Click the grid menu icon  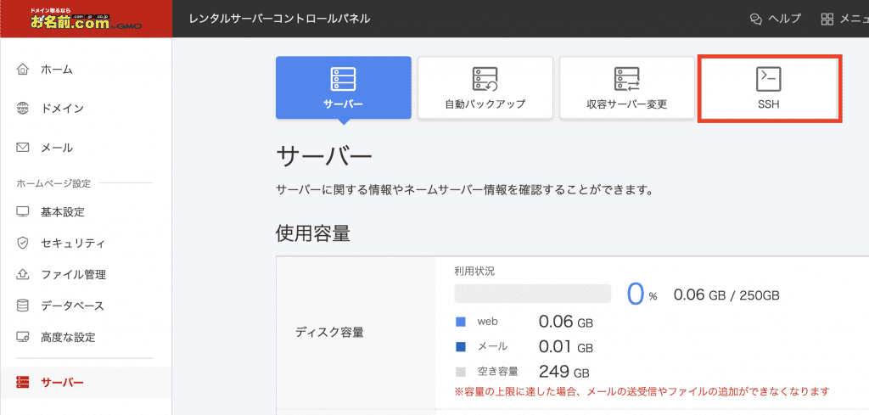pos(827,20)
